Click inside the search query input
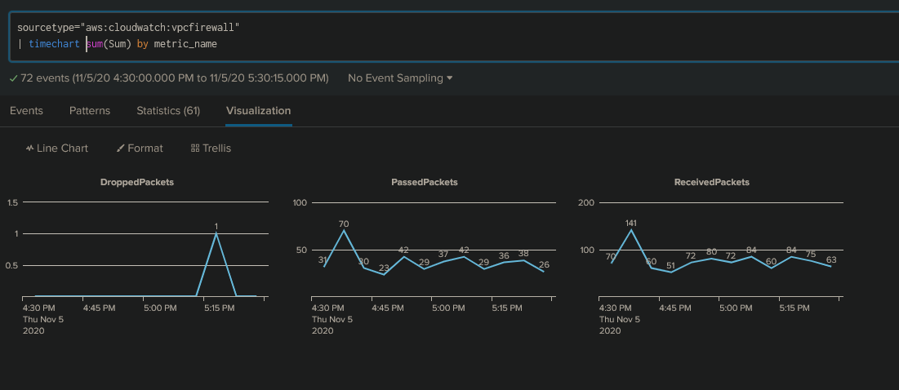Screen dimensions: 899x390 pyautogui.click(x=454, y=36)
